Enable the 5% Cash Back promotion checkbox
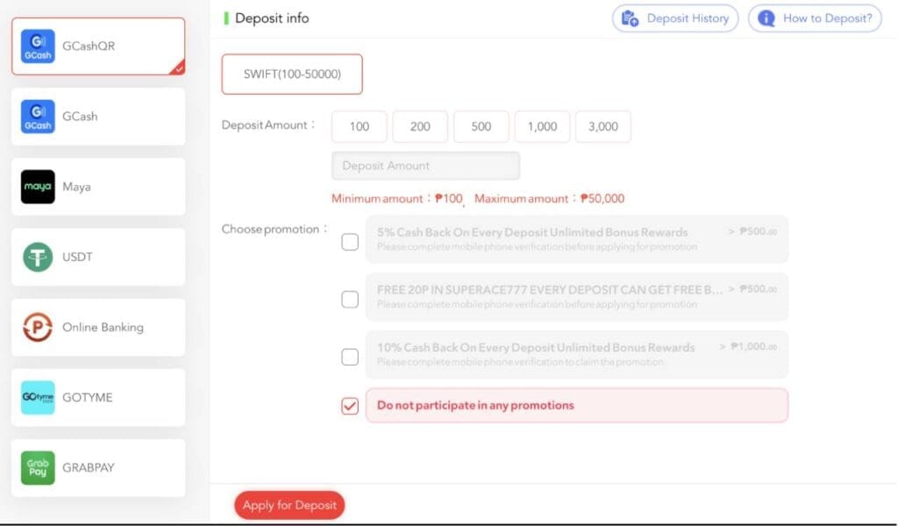Screen dimensions: 898x526 tap(350, 242)
